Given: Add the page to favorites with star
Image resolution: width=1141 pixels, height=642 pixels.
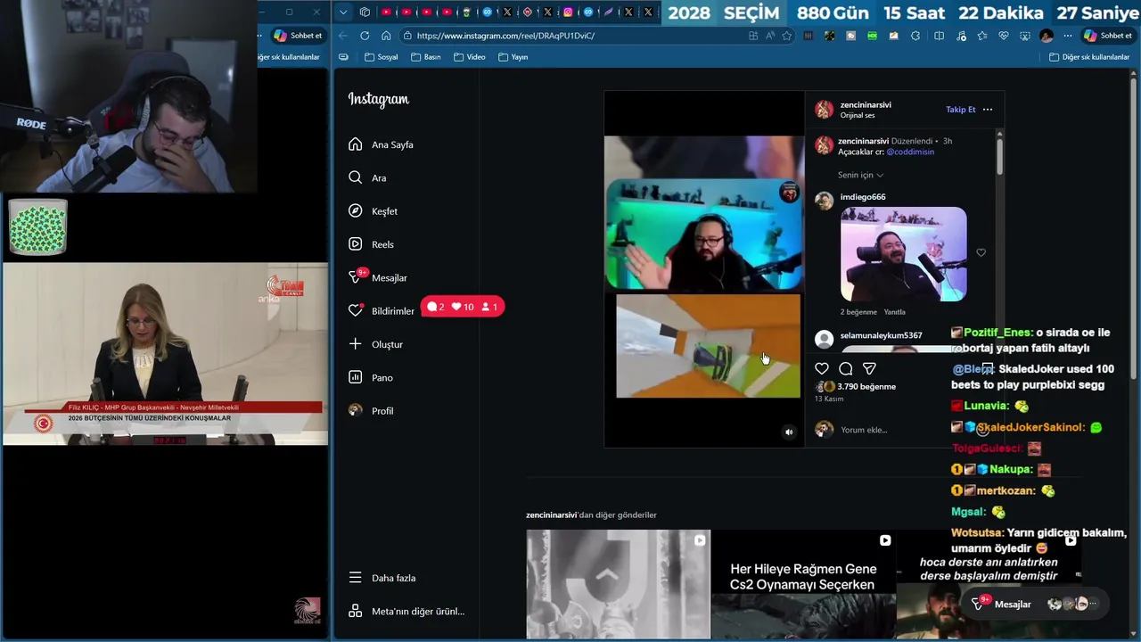Looking at the screenshot, I should pyautogui.click(x=786, y=36).
